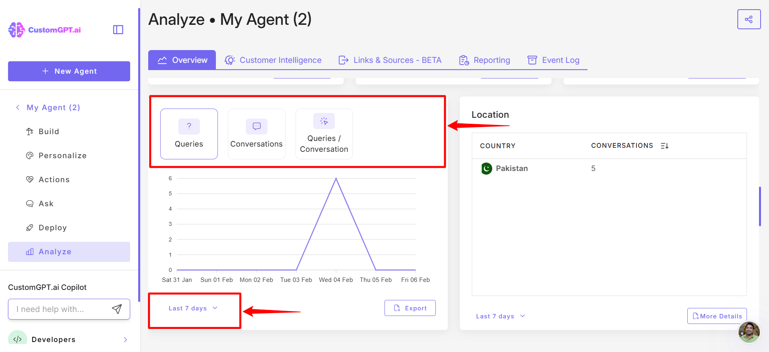This screenshot has height=352, width=769.
Task: Click the CONVERSATIONS column header
Action: pyautogui.click(x=622, y=146)
